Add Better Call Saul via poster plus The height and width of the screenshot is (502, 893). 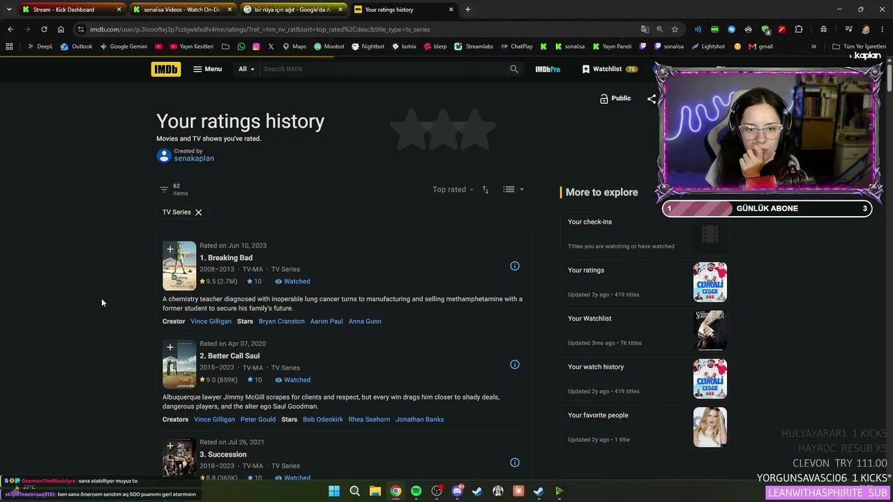170,347
